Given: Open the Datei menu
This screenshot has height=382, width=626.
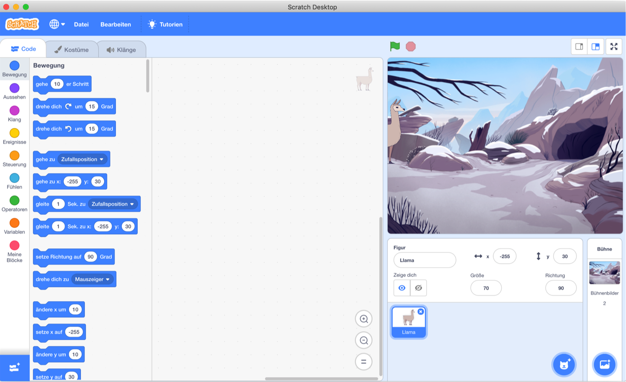Looking at the screenshot, I should coord(81,24).
